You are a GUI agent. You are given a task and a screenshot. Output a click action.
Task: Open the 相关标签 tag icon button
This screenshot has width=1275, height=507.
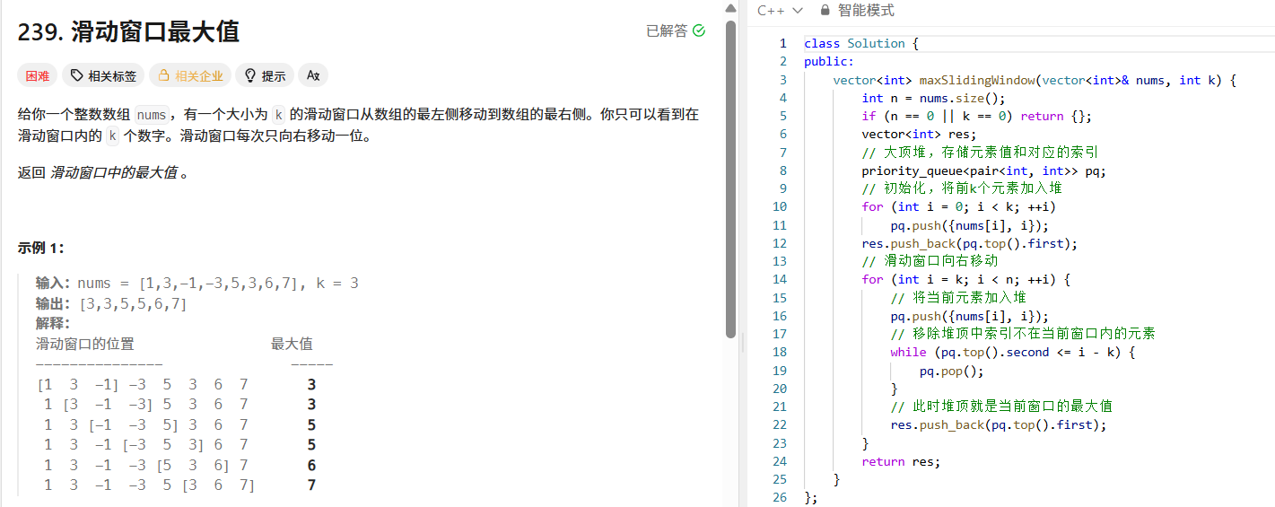[x=103, y=76]
